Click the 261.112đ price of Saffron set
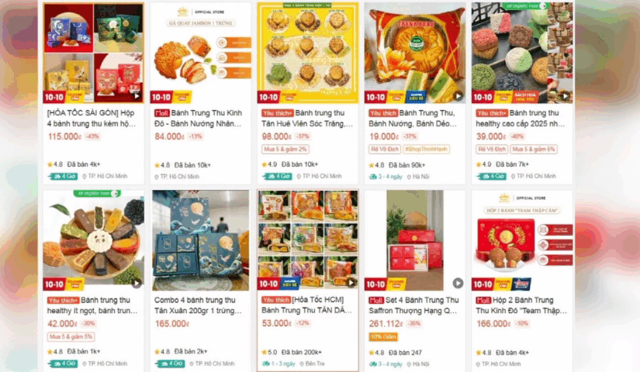The width and height of the screenshot is (640, 372). pyautogui.click(x=386, y=324)
